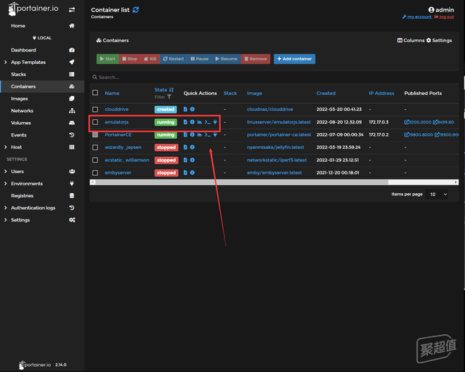
Task: Click the green Start button
Action: coord(108,59)
